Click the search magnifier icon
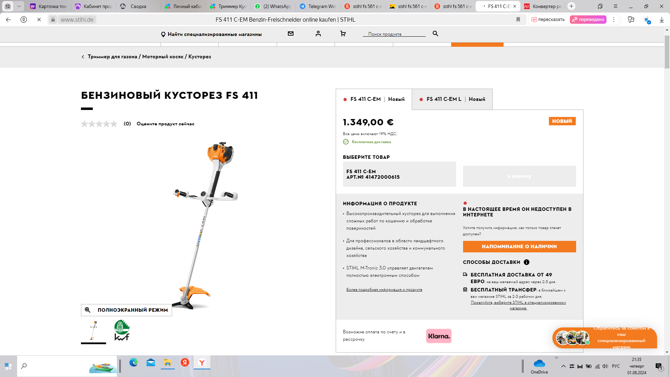Viewport: 670px width, 377px height. click(435, 34)
